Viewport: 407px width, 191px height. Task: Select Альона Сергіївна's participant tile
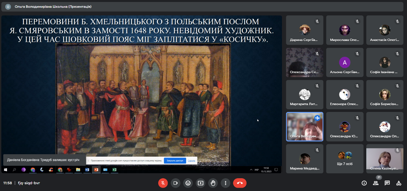pyautogui.click(x=345, y=62)
